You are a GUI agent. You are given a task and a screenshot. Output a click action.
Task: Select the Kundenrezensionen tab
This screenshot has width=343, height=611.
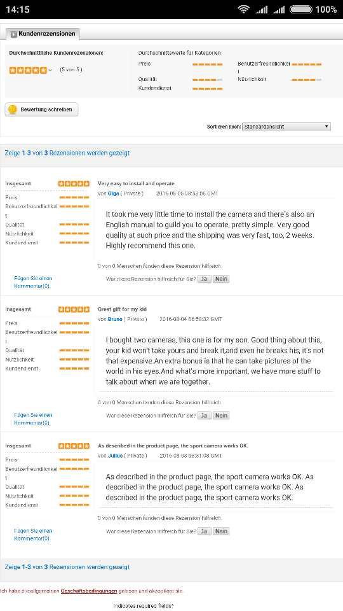[43, 34]
